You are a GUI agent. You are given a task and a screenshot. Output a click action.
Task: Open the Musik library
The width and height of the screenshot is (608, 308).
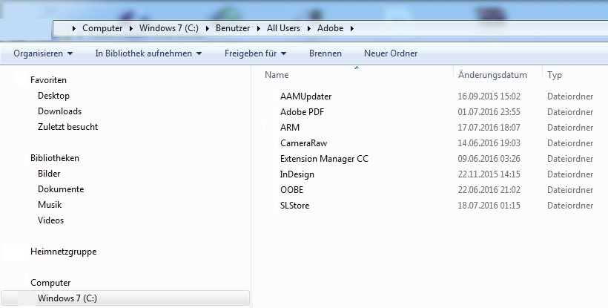tap(50, 204)
